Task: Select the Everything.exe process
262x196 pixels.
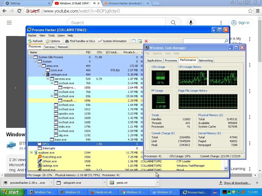Action: (x=85, y=157)
